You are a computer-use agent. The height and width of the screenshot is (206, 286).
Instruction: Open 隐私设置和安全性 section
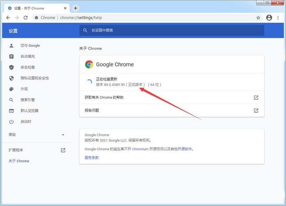click(35, 78)
